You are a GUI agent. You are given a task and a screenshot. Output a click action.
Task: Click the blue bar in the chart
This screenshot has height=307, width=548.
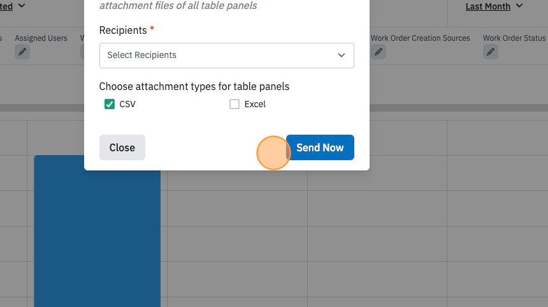coord(97,238)
